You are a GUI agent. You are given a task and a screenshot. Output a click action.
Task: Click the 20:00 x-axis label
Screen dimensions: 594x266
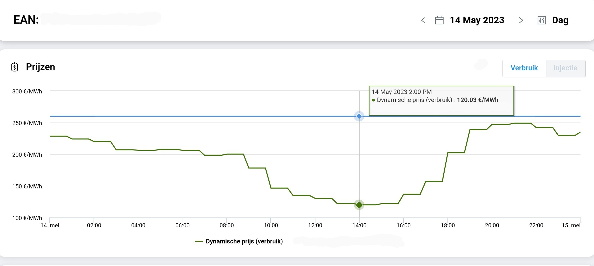492,225
